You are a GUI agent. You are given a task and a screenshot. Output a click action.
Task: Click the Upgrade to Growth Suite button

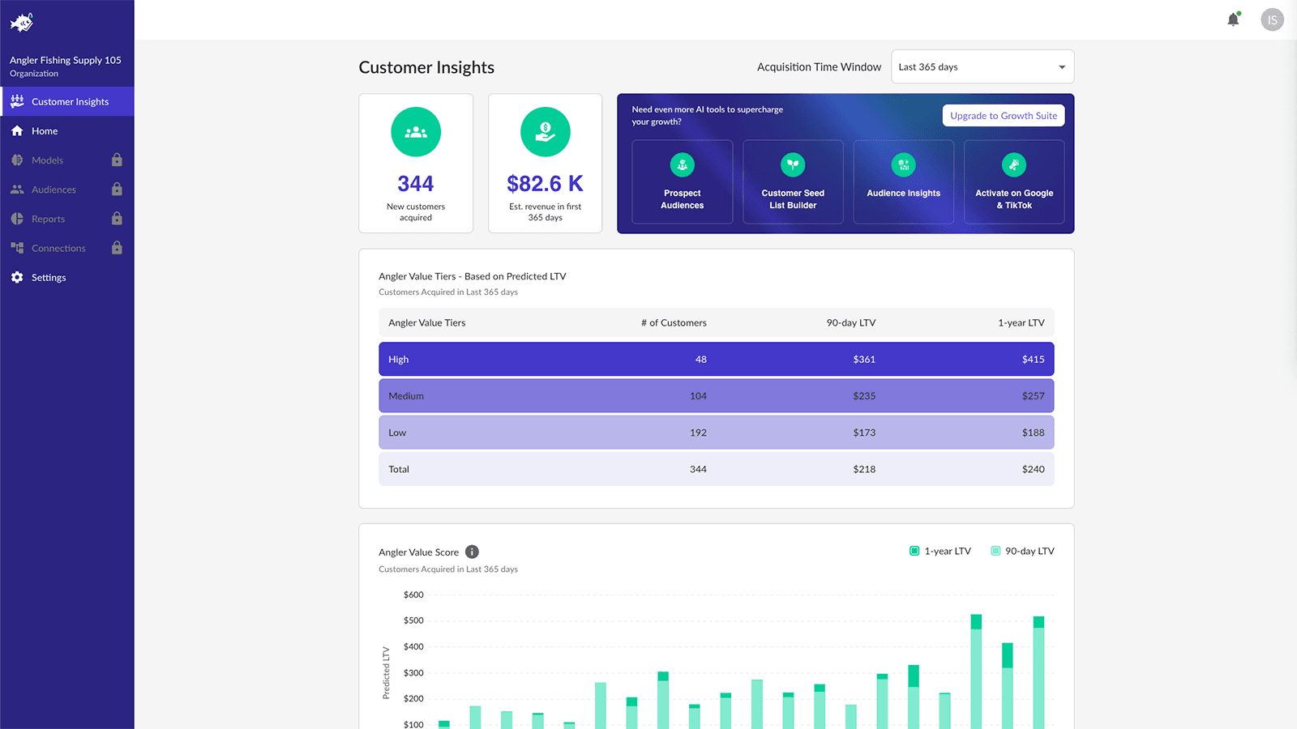(1004, 115)
